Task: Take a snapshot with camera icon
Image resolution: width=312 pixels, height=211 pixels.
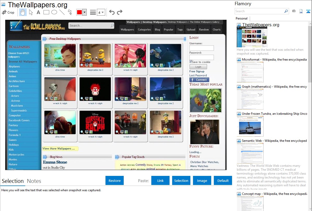Action: 294,11
